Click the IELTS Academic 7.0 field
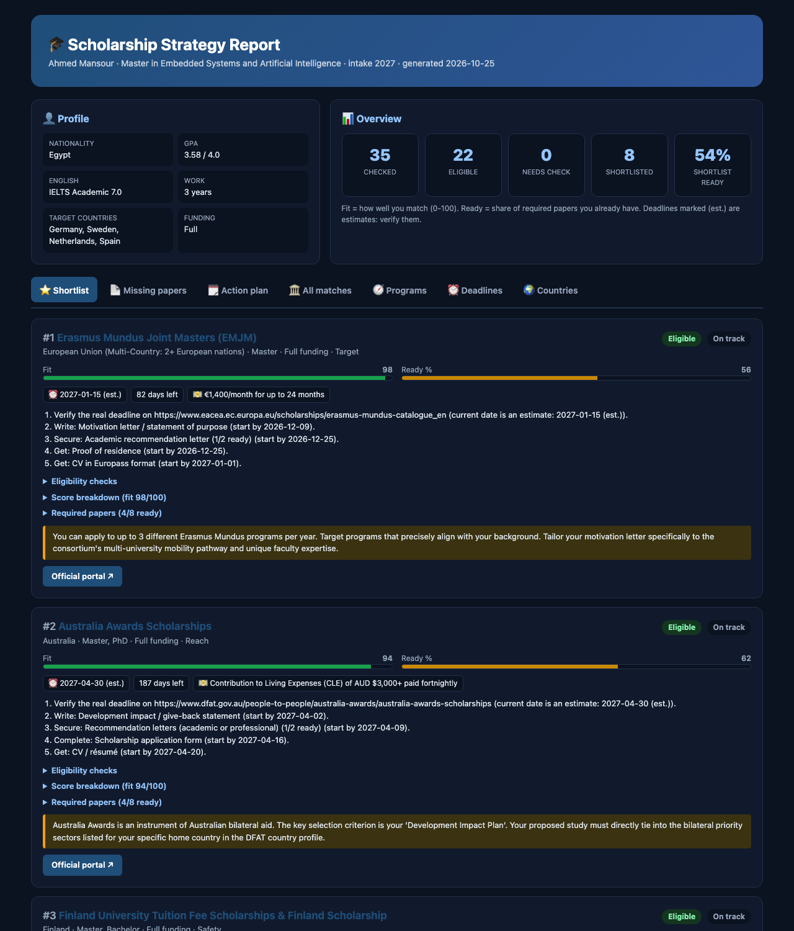Viewport: 794px width, 931px height. 108,187
